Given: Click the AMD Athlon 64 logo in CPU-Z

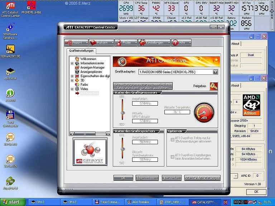Looking at the screenshot, I should click(x=251, y=105).
